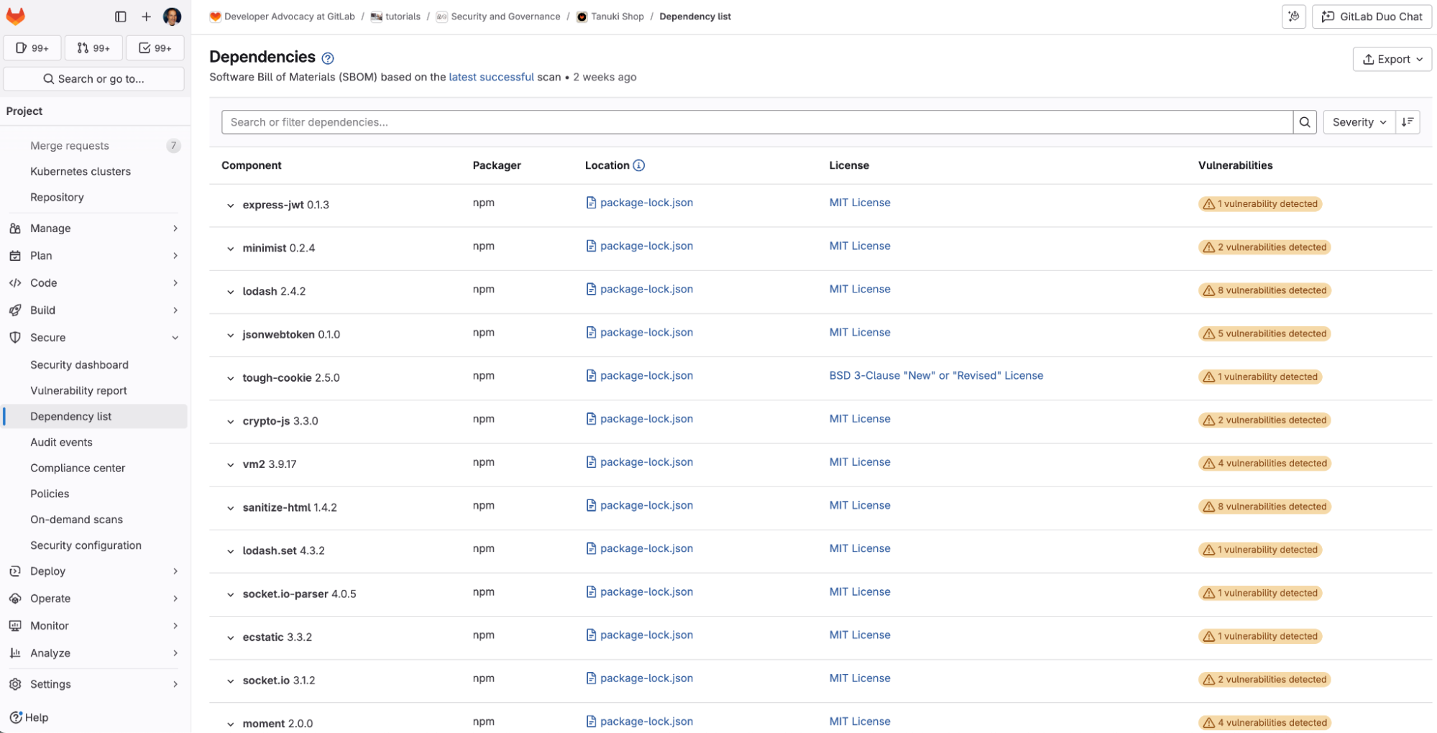Open the Severity sort dropdown
The image size is (1437, 733).
click(x=1359, y=122)
